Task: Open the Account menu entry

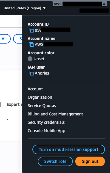Action: (x=35, y=89)
